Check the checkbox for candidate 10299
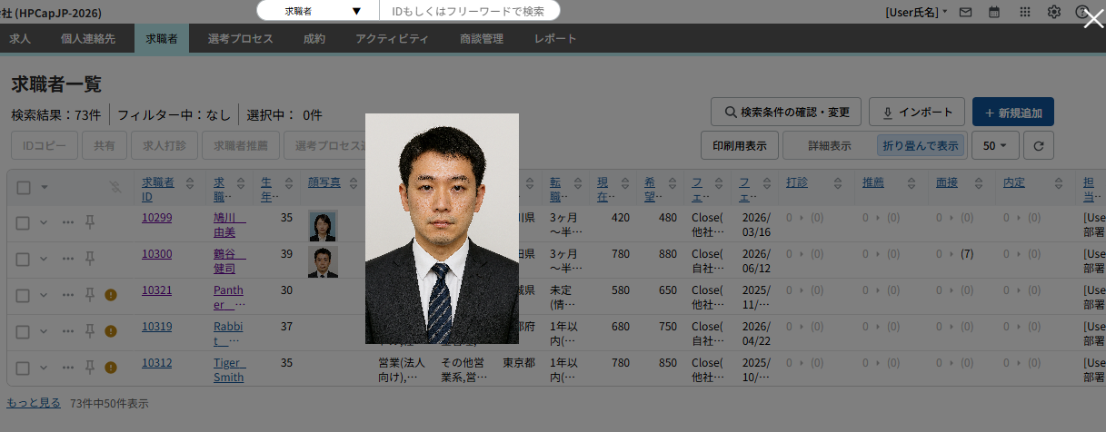 [x=23, y=221]
